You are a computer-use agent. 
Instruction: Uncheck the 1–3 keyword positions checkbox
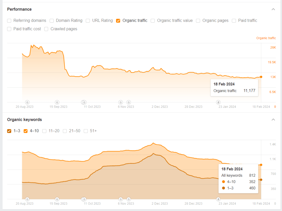click(9, 131)
